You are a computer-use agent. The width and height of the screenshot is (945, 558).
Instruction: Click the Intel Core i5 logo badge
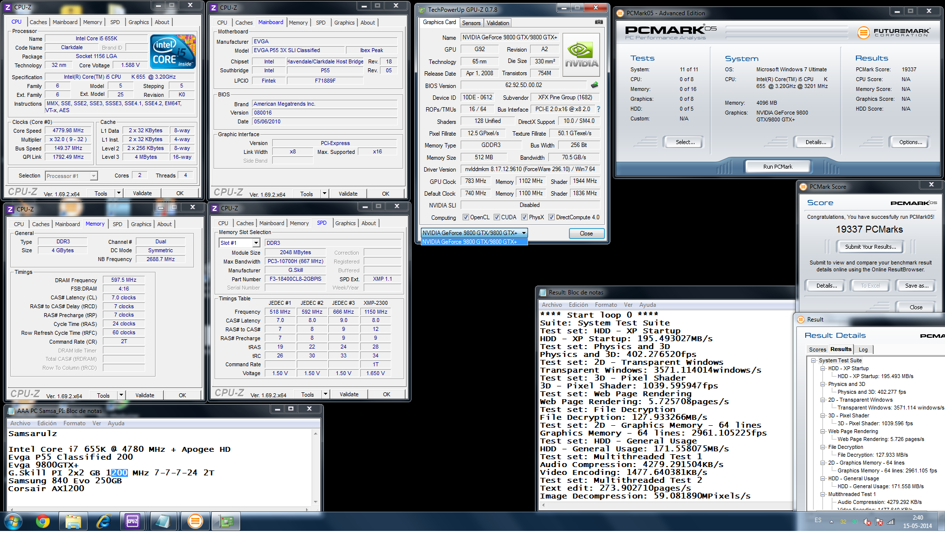pyautogui.click(x=173, y=52)
